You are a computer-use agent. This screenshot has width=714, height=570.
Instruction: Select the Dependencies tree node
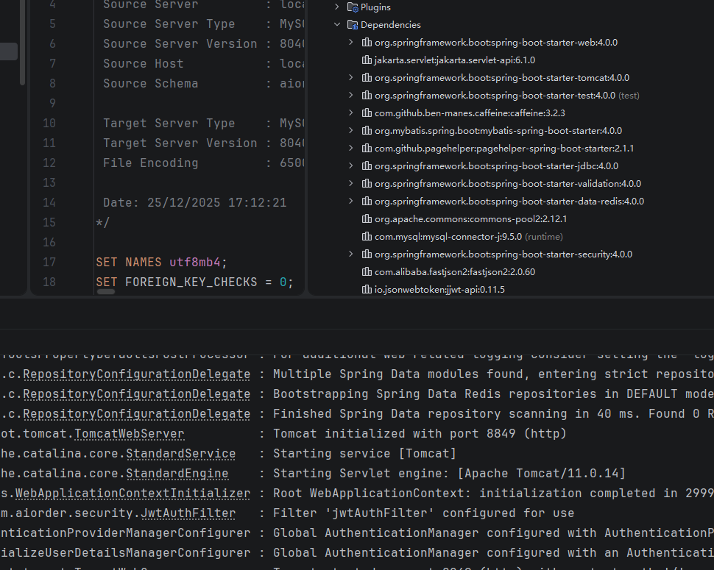[391, 24]
